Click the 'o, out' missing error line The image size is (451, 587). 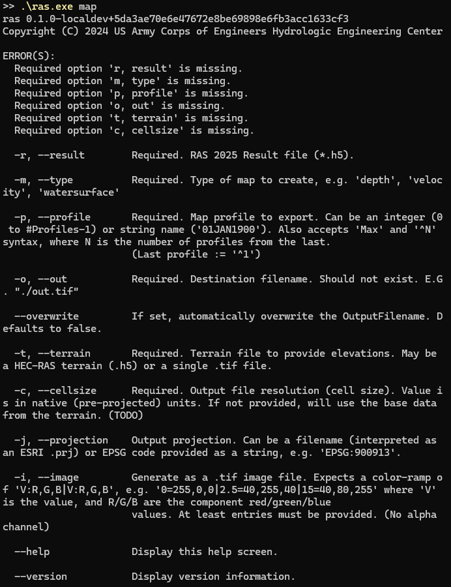point(120,106)
